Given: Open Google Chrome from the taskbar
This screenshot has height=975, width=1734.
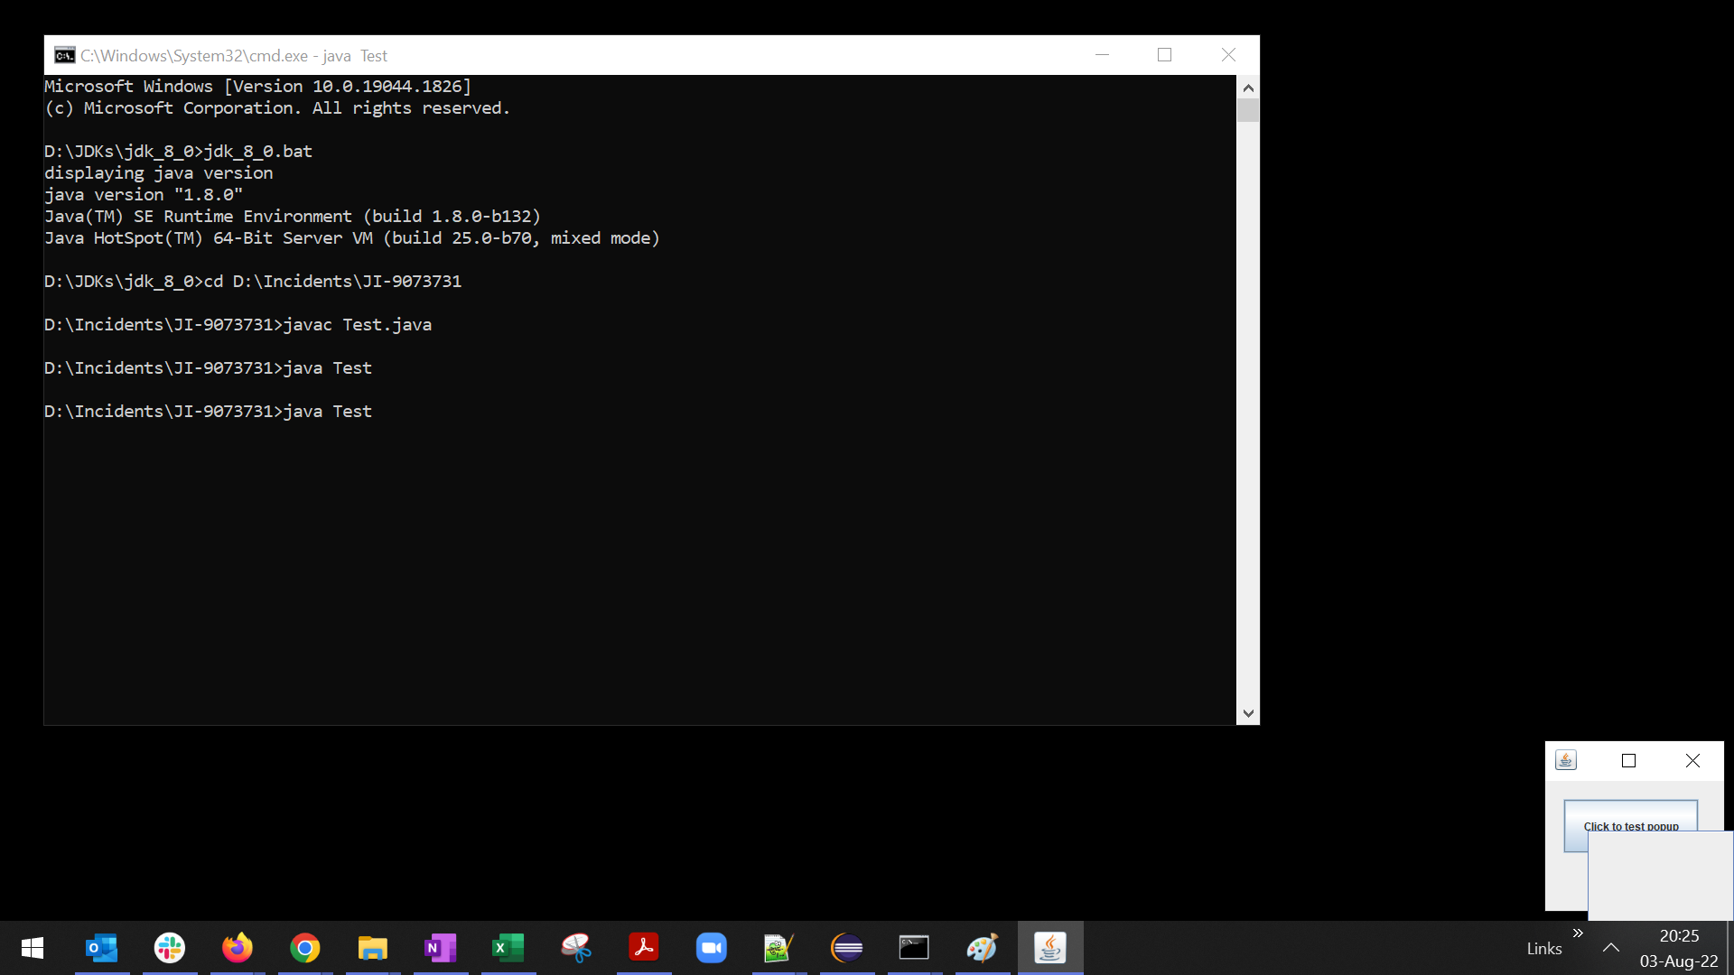Looking at the screenshot, I should [304, 948].
